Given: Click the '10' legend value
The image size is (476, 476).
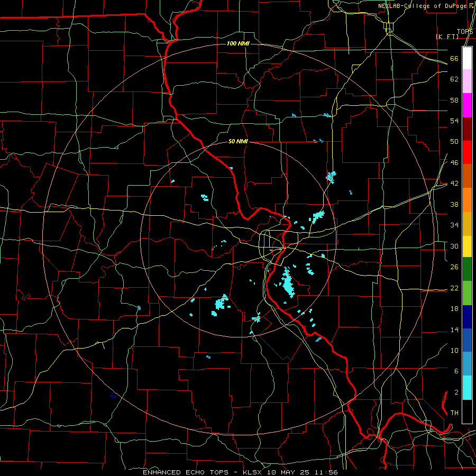Looking at the screenshot, I should tap(454, 351).
